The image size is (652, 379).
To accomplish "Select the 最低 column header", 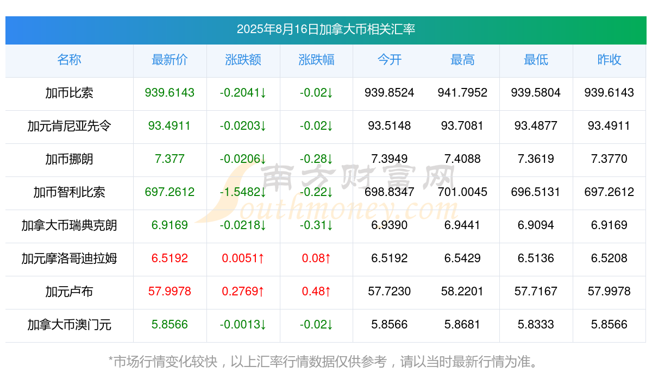I will tap(536, 60).
